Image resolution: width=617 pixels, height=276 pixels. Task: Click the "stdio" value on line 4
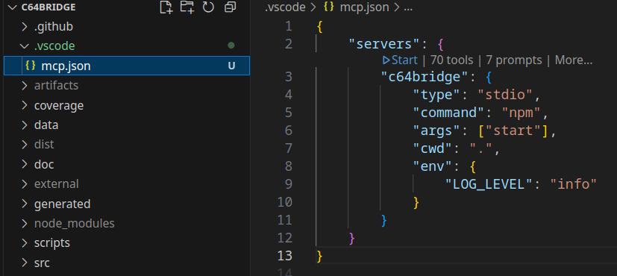point(505,94)
